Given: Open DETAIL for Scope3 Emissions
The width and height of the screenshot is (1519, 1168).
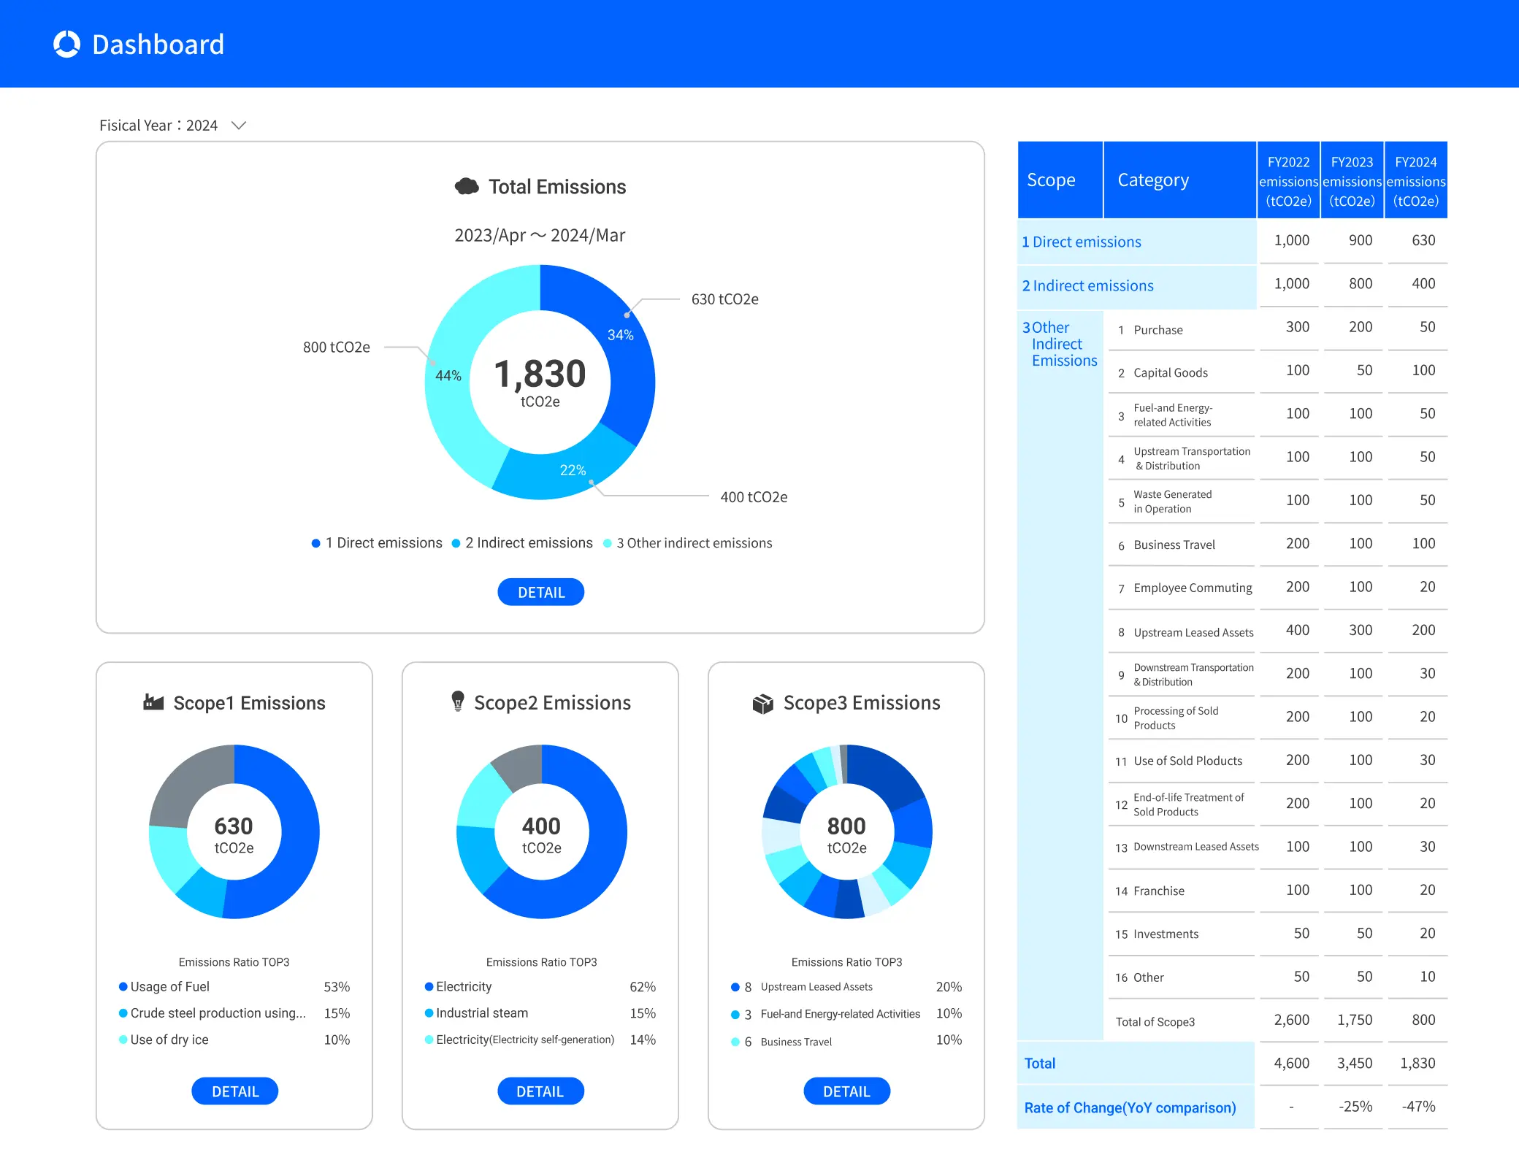Looking at the screenshot, I should coord(846,1091).
